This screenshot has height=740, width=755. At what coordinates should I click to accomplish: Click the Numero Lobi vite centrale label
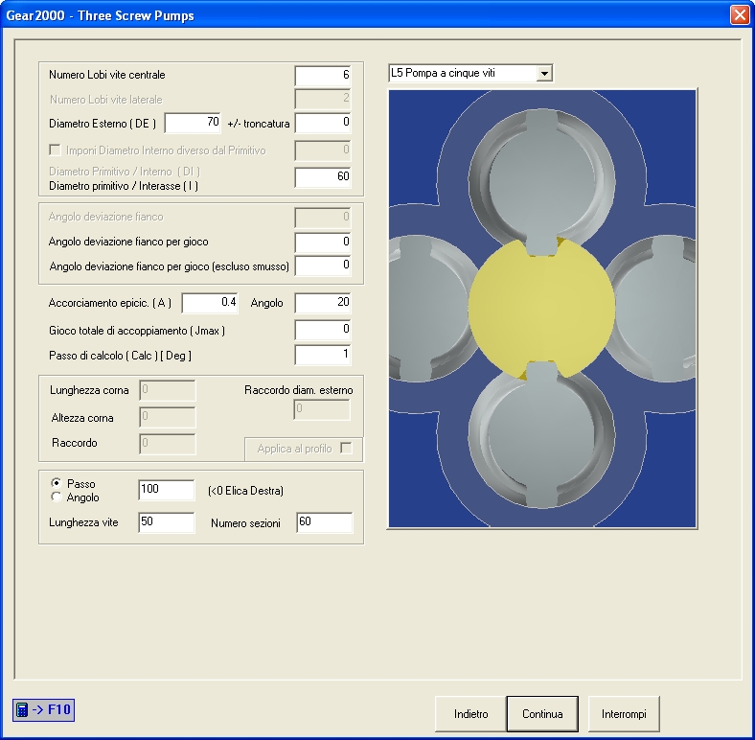[x=107, y=75]
